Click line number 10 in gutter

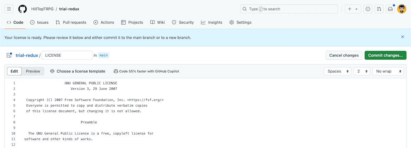13,133
